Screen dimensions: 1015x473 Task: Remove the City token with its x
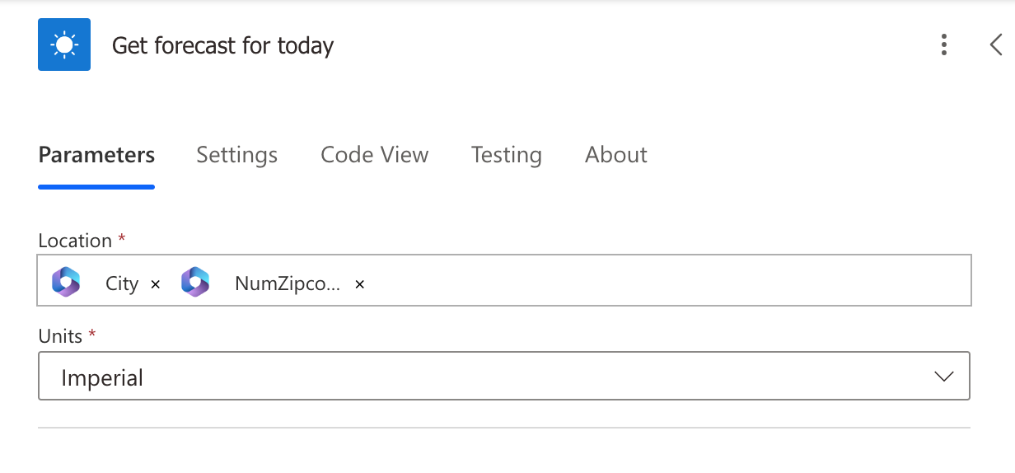point(156,284)
